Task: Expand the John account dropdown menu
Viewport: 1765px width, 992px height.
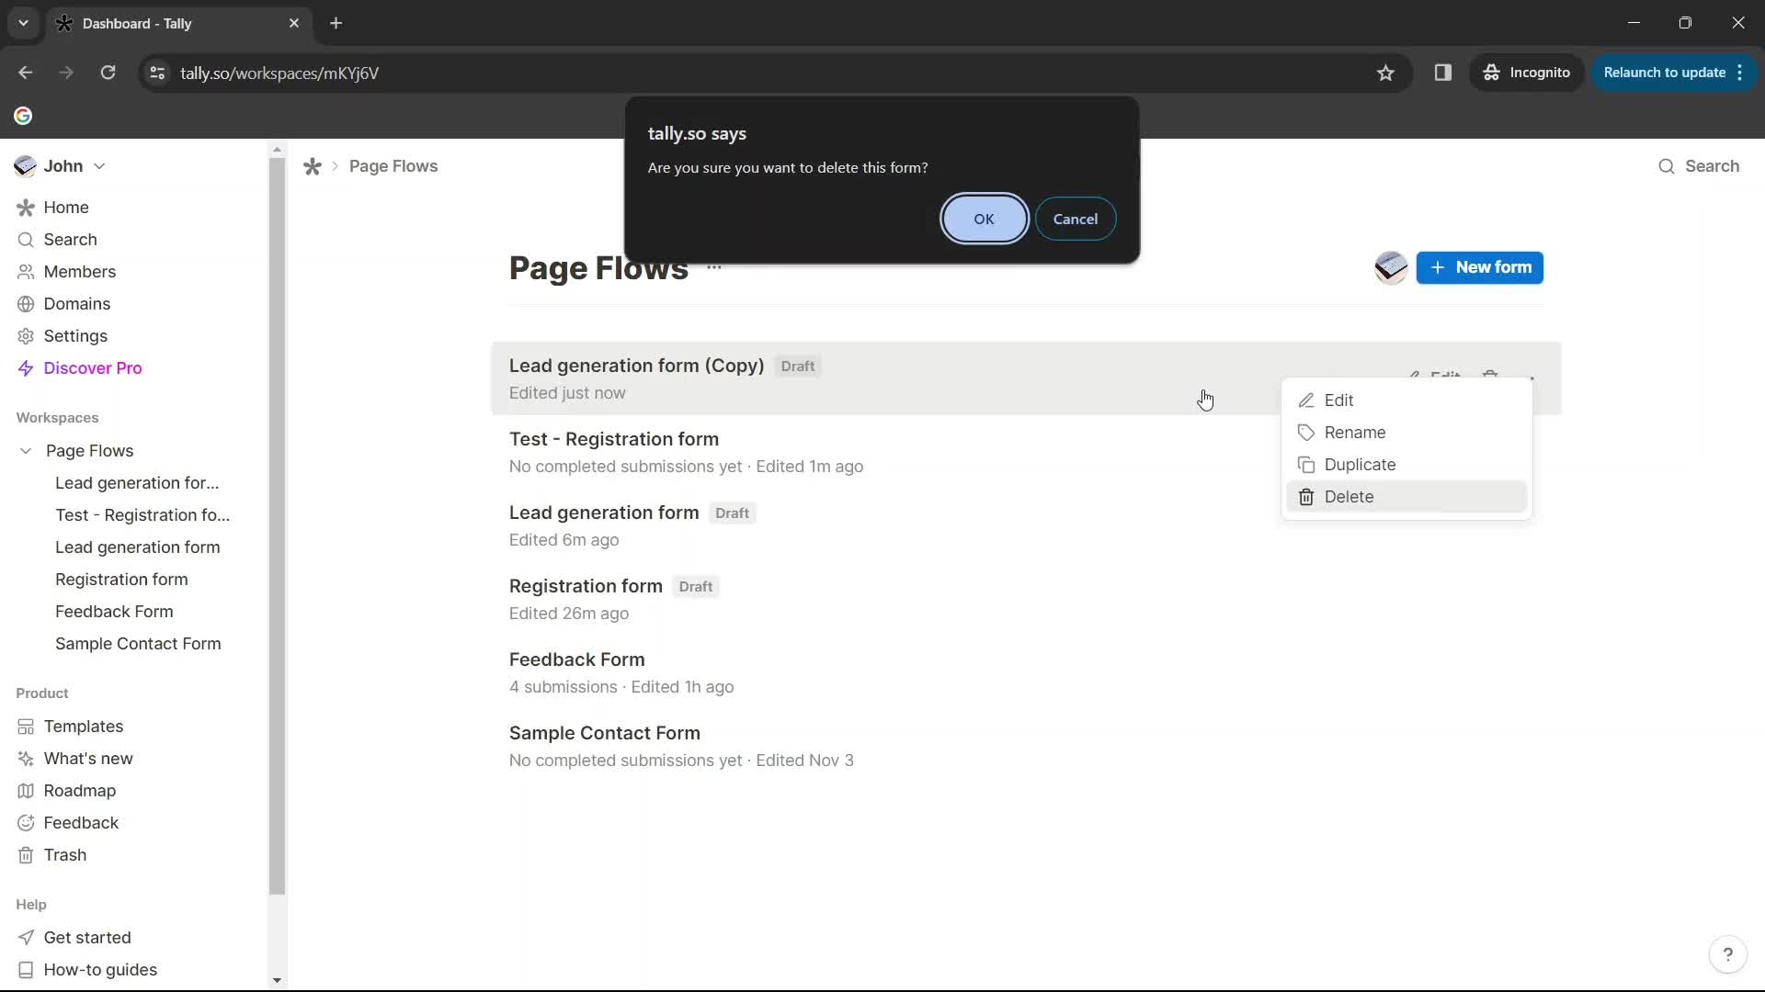Action: tap(99, 166)
